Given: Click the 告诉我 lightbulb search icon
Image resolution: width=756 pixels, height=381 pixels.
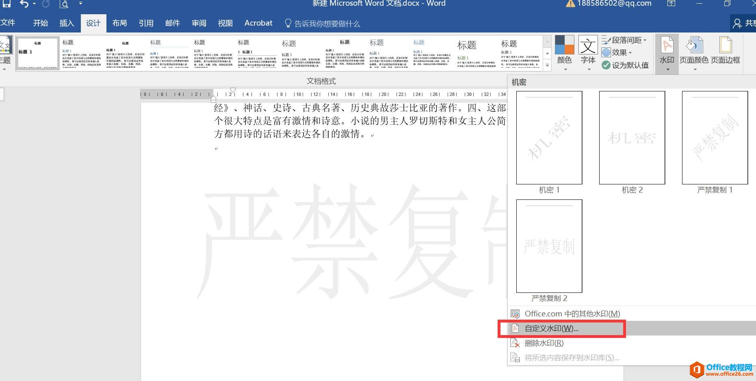Looking at the screenshot, I should [x=289, y=23].
